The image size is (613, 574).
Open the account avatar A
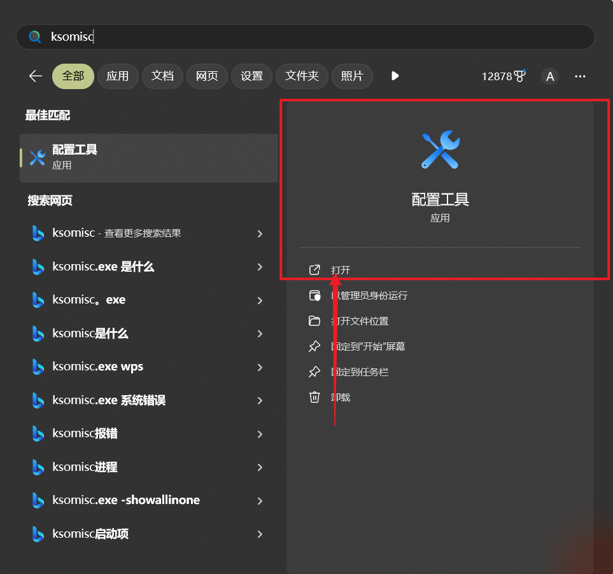pyautogui.click(x=550, y=76)
